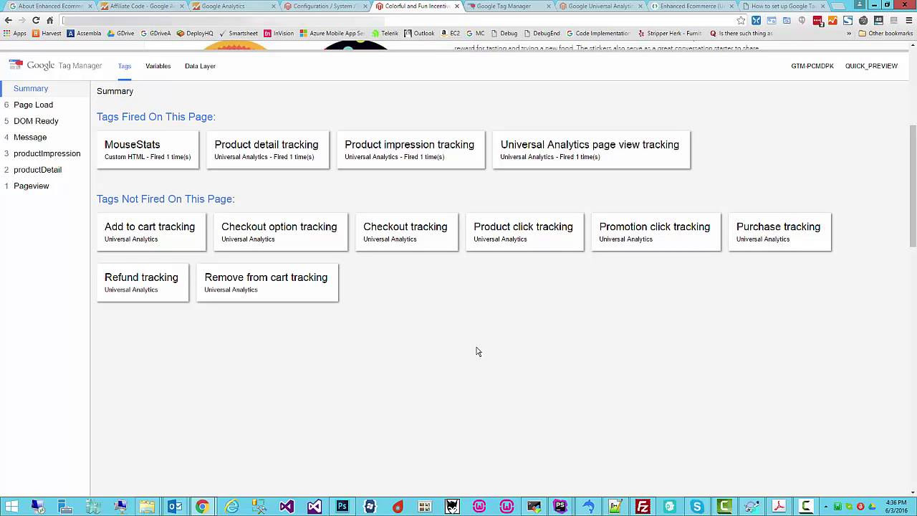This screenshot has height=516, width=917.
Task: Open the Smartsheet bookmark
Action: click(239, 33)
